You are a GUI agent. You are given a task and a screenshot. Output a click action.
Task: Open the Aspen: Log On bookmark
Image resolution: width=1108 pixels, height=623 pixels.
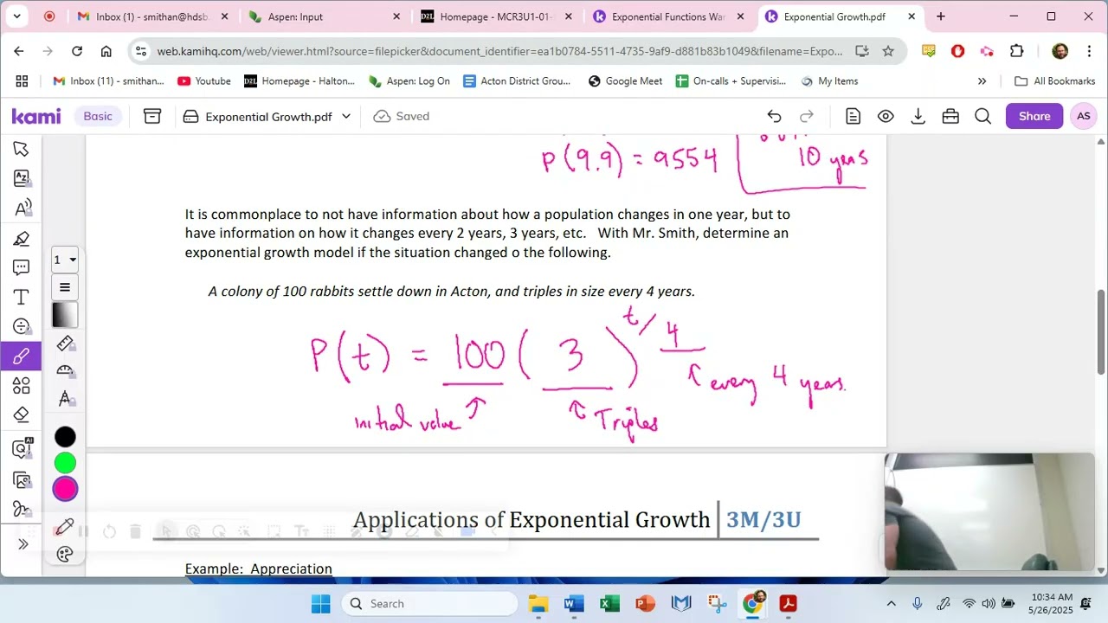coord(409,81)
